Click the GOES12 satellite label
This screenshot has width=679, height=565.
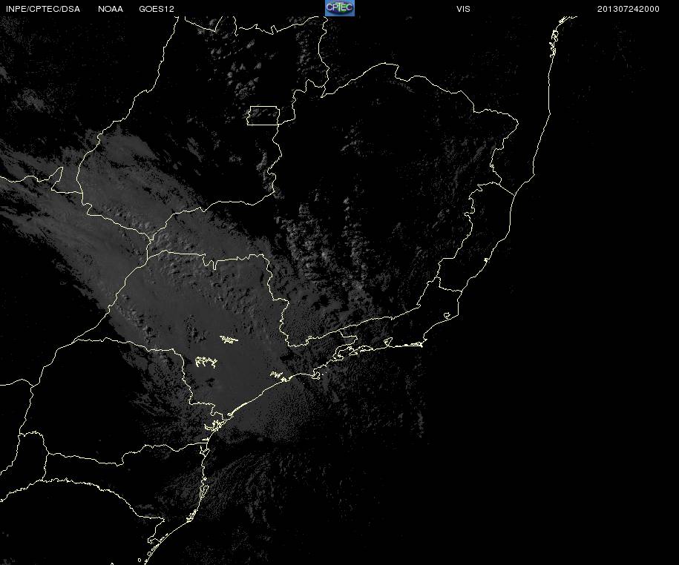(x=157, y=9)
